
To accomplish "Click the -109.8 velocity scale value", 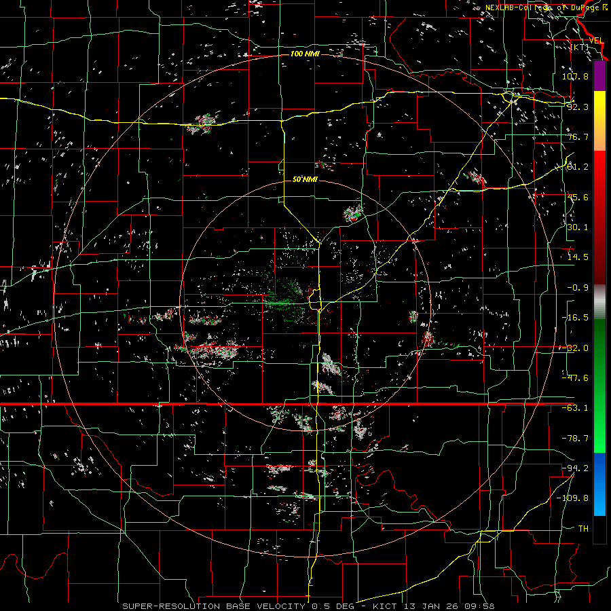I will coord(572,498).
